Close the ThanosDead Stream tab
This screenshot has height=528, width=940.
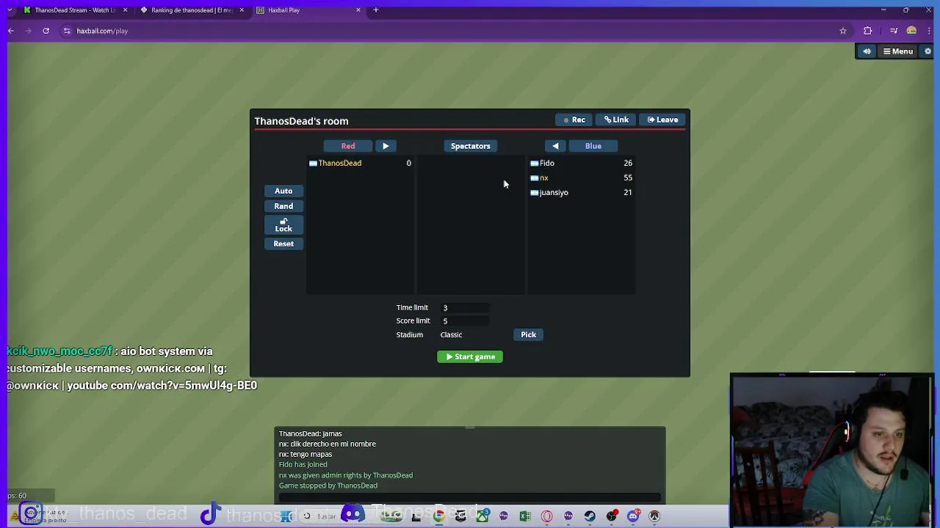(125, 10)
